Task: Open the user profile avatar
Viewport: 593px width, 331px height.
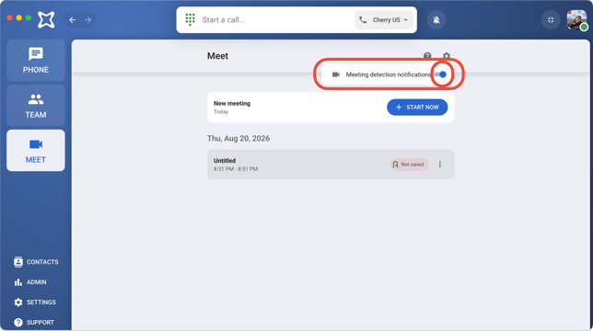Action: [576, 20]
